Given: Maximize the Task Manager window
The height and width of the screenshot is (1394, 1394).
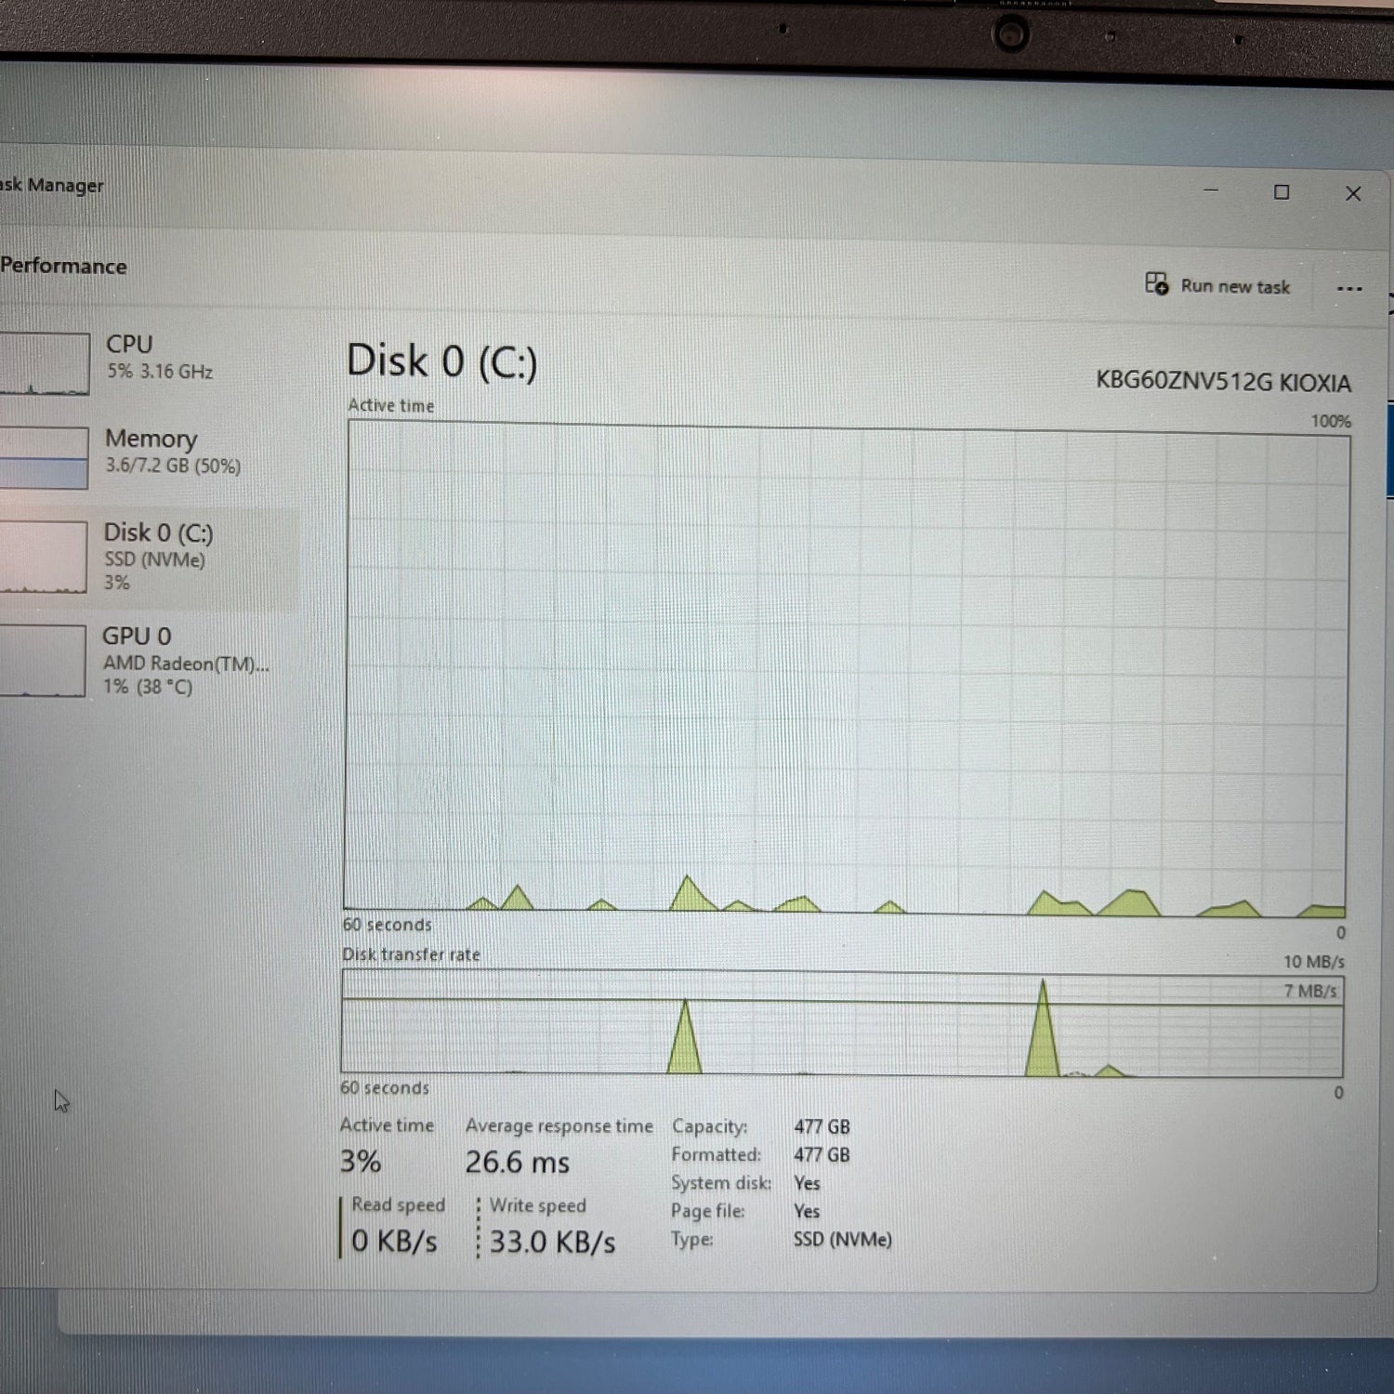Looking at the screenshot, I should [1282, 192].
